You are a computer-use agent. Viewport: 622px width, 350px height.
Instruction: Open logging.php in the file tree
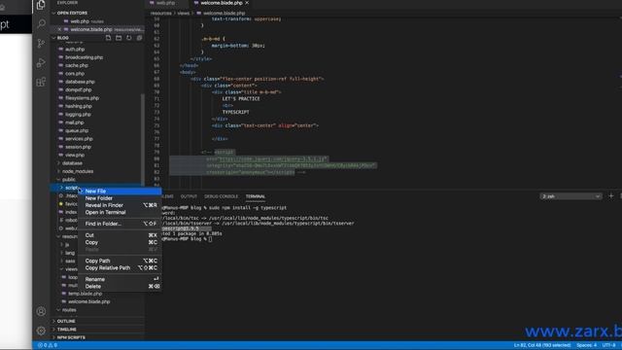pos(78,115)
